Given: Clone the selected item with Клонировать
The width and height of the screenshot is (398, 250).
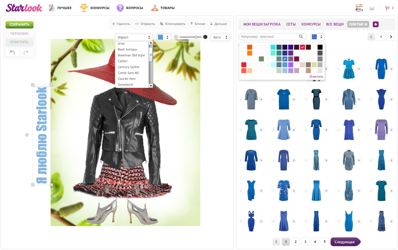Looking at the screenshot, I should [x=173, y=24].
